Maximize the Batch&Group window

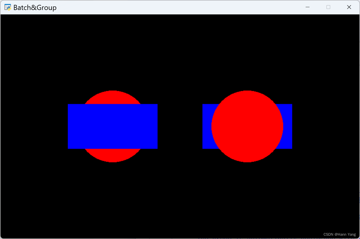click(328, 7)
